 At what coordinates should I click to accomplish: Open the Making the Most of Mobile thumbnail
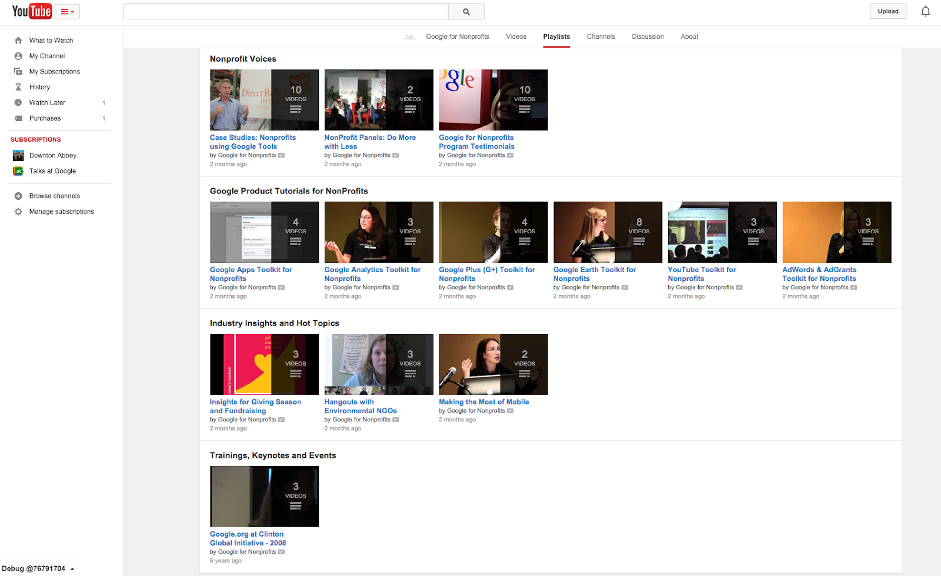(x=493, y=364)
